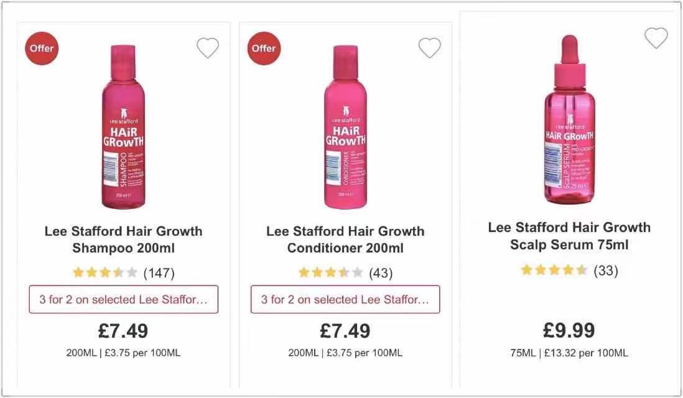Open the 43 reviews for Conditioner

coord(381,272)
